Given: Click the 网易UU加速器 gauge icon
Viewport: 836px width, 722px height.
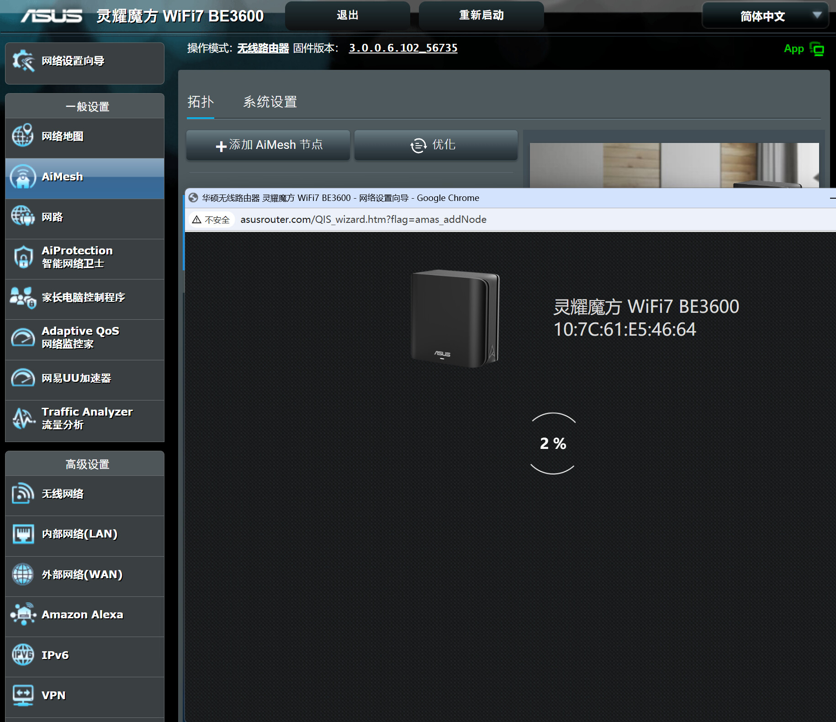Looking at the screenshot, I should 23,378.
